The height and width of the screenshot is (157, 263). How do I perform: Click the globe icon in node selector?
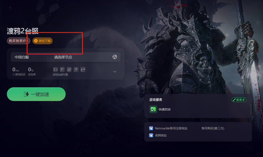pyautogui.click(x=115, y=57)
